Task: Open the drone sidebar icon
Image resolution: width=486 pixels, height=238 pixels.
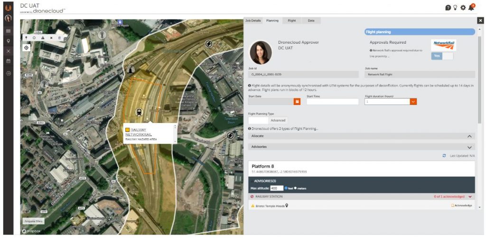Action: (x=9, y=51)
